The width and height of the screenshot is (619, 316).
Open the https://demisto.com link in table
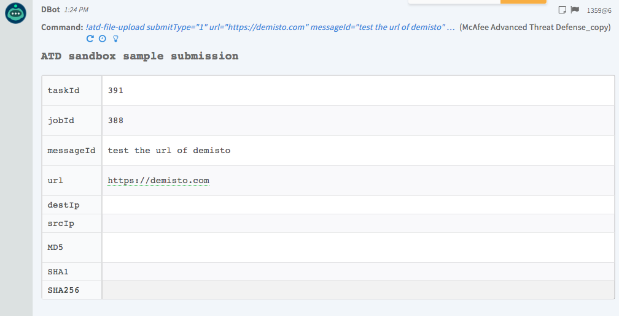[x=158, y=181]
